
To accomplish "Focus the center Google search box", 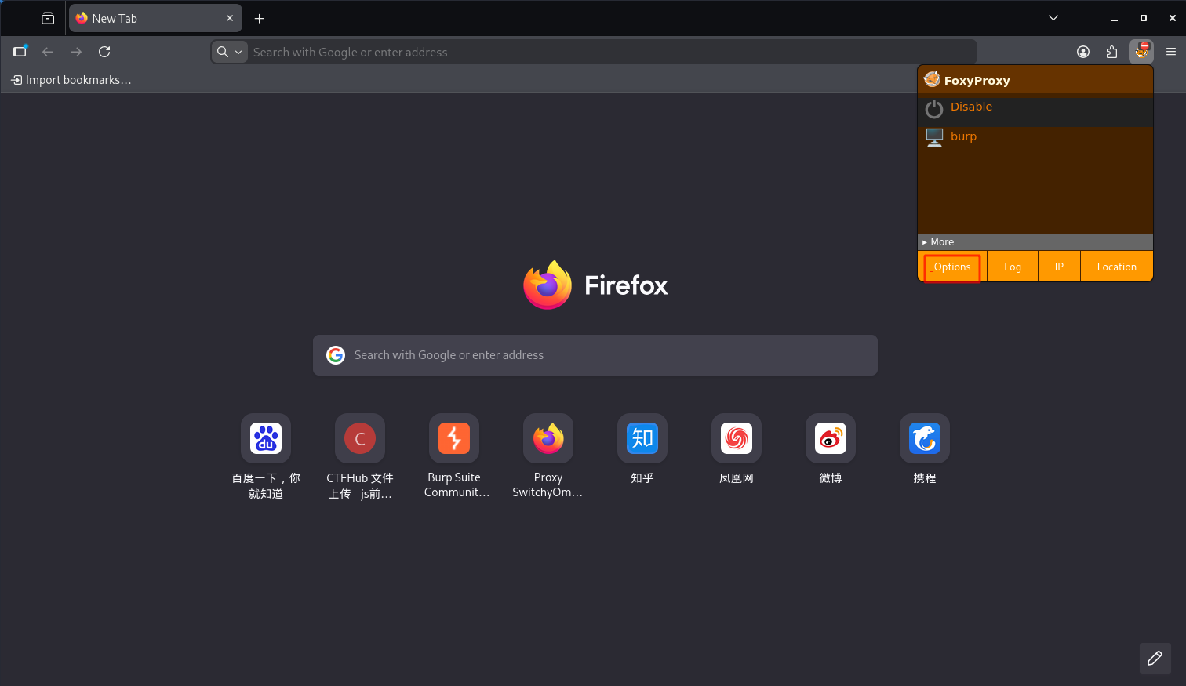I will pyautogui.click(x=595, y=355).
